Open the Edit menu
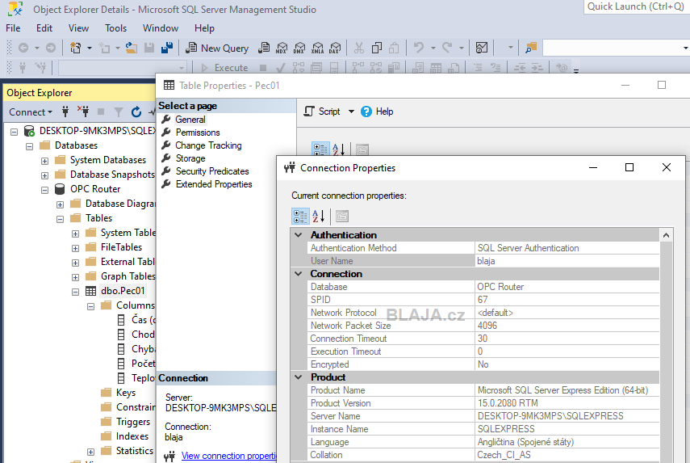The image size is (690, 463). (44, 28)
